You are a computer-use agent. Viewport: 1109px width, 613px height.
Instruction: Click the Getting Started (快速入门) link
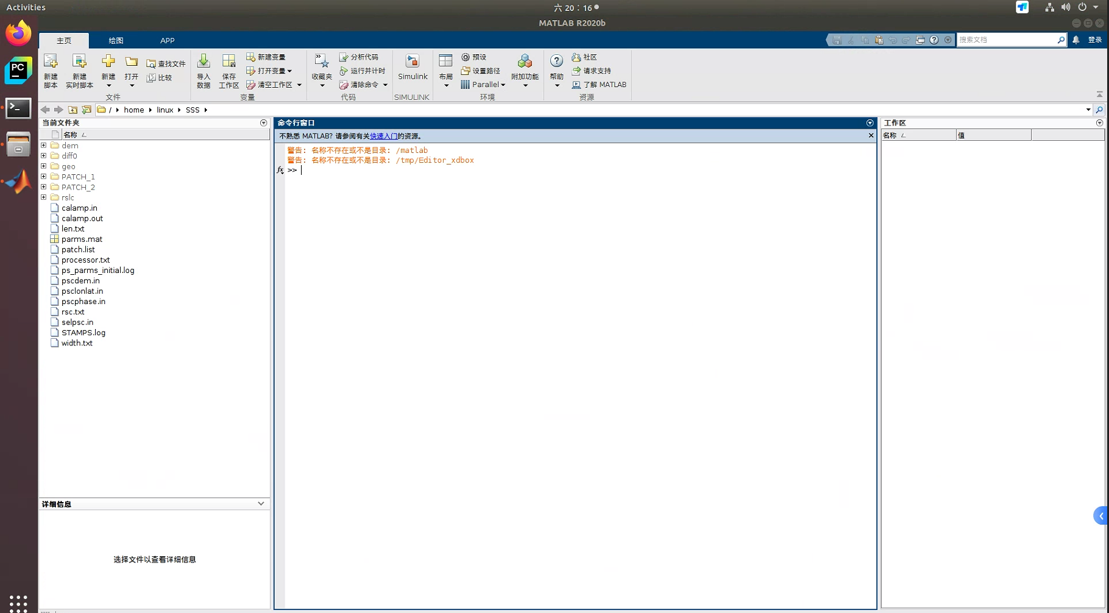pos(383,136)
